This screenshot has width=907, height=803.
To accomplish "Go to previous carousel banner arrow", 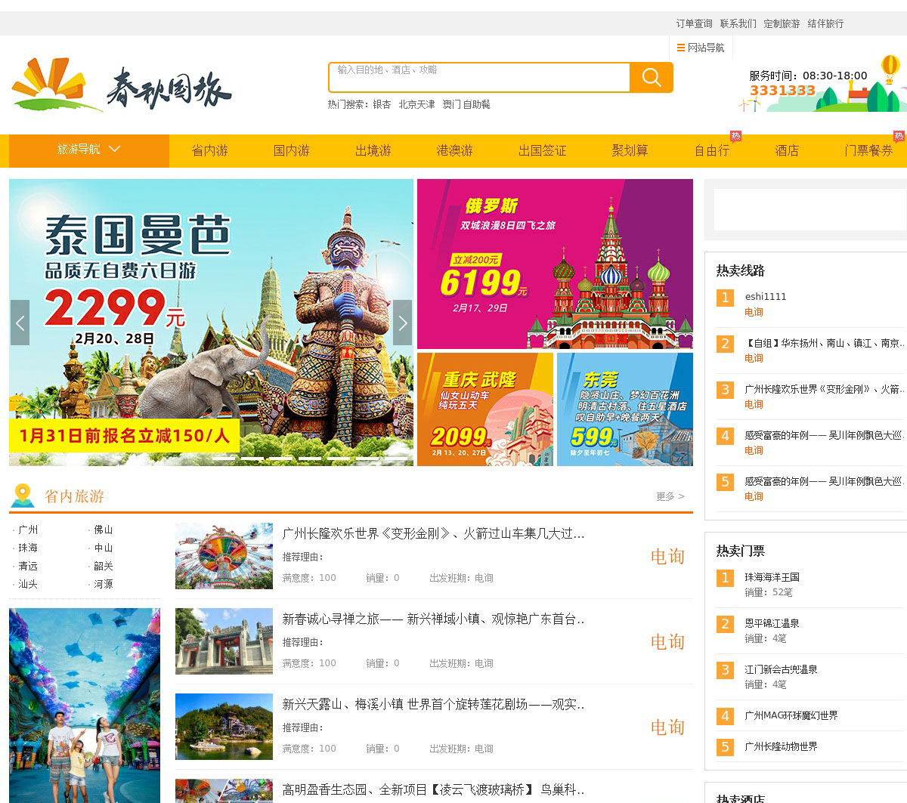I will click(x=20, y=323).
